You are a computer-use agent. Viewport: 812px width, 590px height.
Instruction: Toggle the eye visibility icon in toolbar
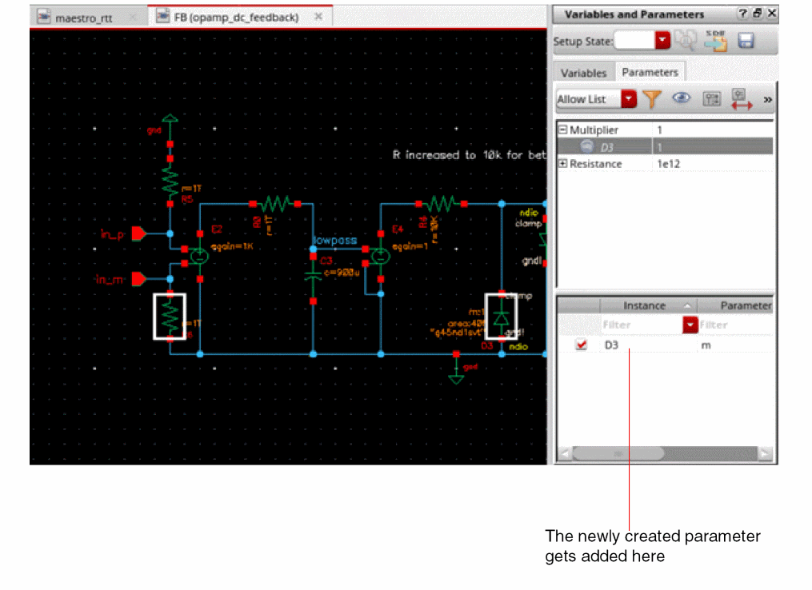point(681,98)
